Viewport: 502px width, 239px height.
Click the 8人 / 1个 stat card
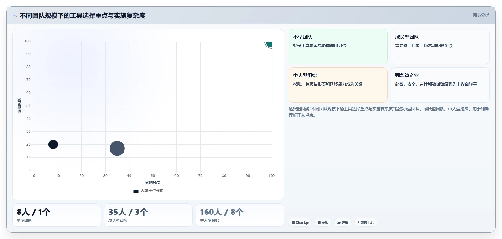(x=57, y=215)
